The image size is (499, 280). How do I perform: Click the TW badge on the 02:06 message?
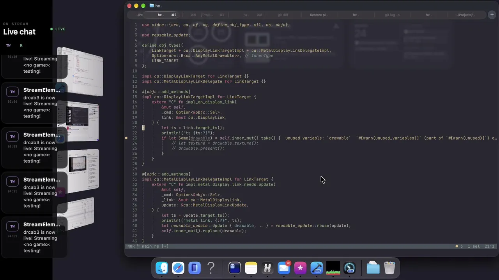tap(12, 92)
